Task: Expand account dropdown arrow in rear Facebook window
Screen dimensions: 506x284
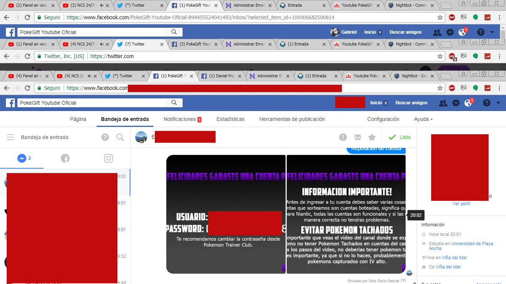Action: [492, 32]
